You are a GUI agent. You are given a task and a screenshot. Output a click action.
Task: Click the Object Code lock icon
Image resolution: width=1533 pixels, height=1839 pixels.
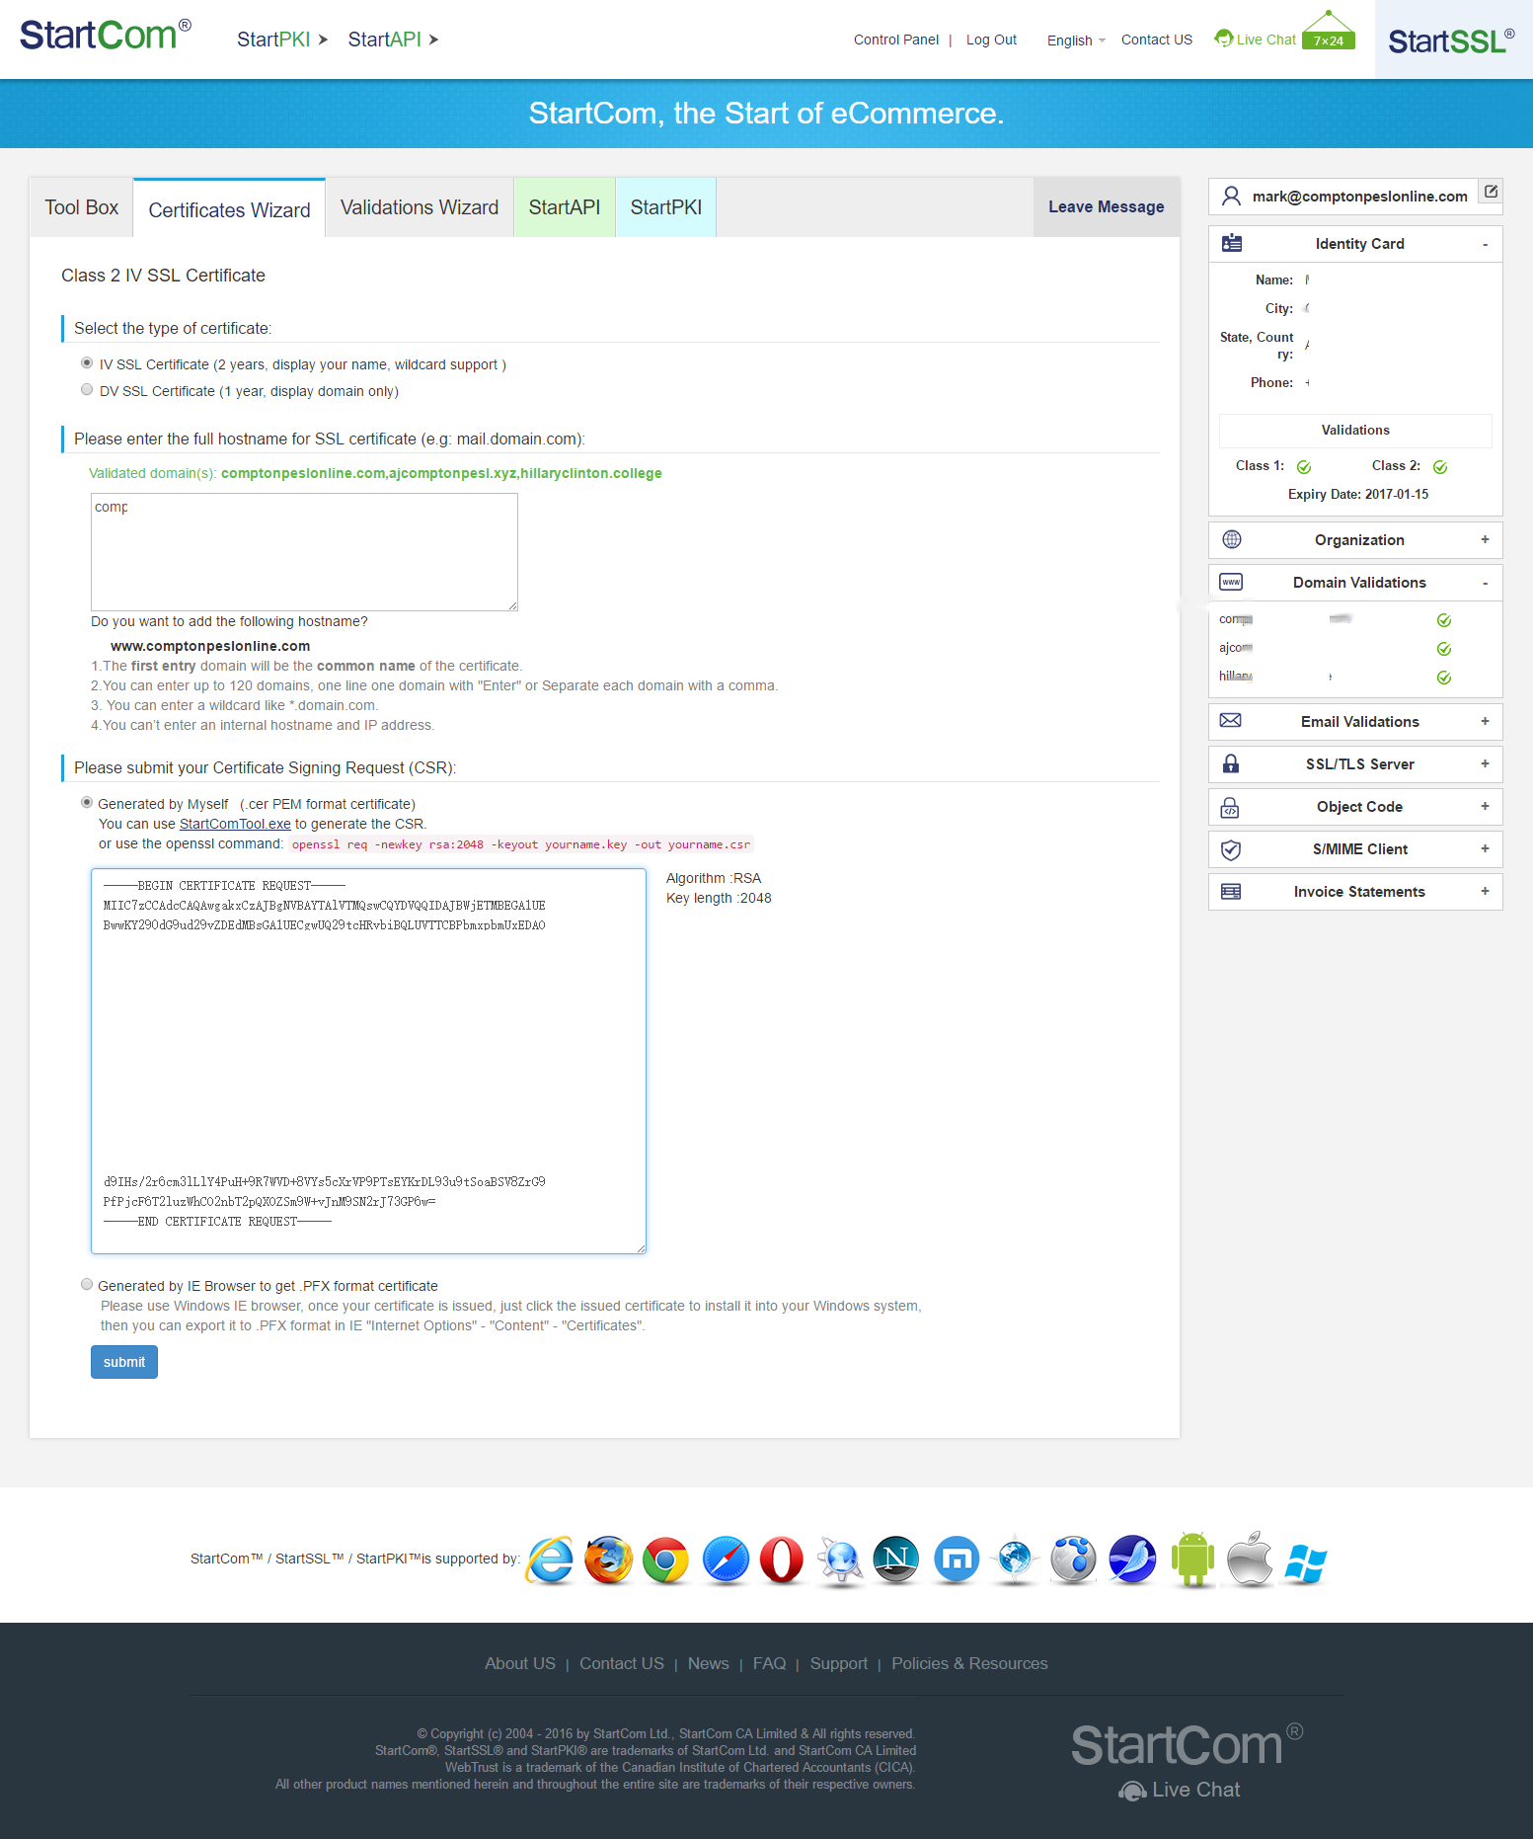coord(1230,807)
